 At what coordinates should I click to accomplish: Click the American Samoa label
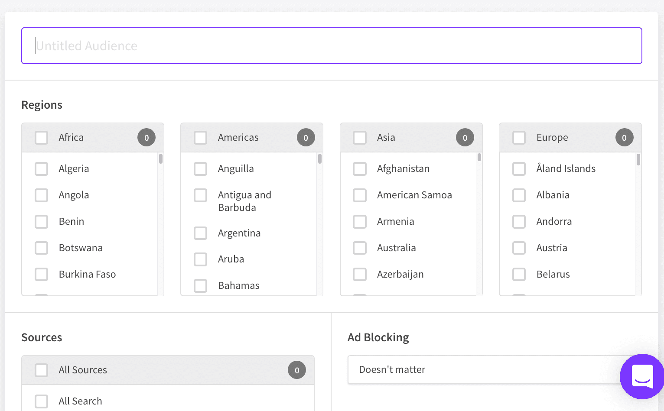point(414,195)
